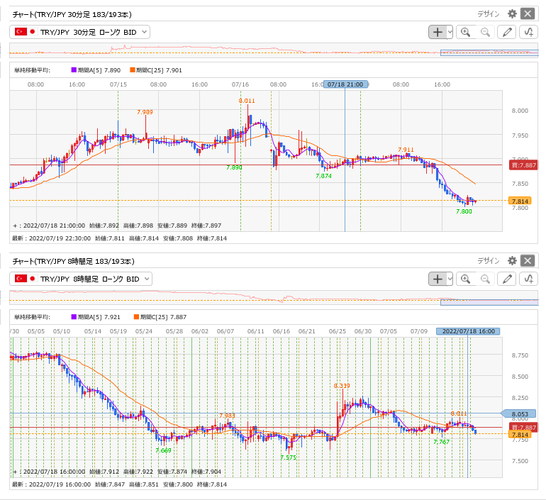Click the red 7.887 buy price label on top chart
Viewport: 546px width, 500px height.
coord(524,165)
